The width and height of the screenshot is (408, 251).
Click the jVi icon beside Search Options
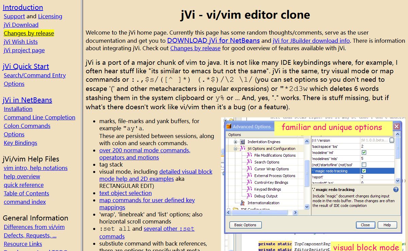click(x=249, y=162)
